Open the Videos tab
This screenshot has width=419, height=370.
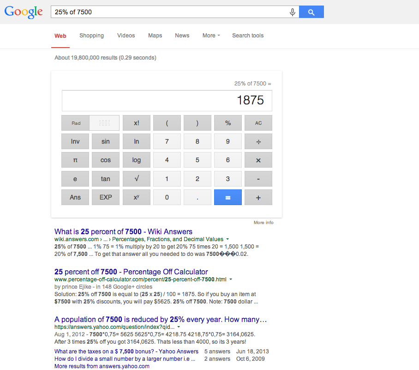(x=126, y=36)
